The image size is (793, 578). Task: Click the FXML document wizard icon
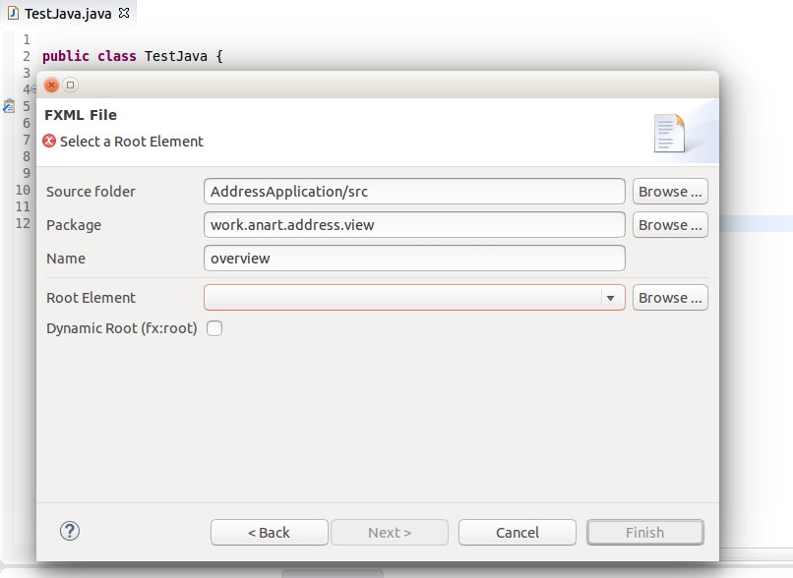coord(669,134)
